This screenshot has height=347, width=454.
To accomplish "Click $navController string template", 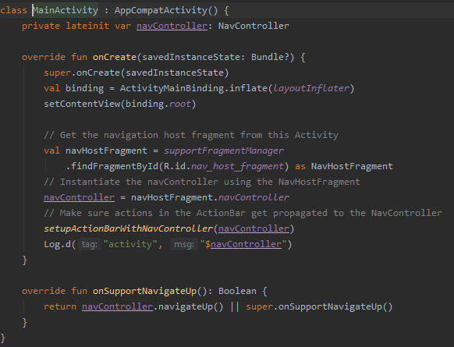I will tap(243, 245).
